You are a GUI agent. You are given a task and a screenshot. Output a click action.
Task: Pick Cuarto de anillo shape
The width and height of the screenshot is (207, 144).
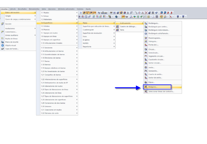click(163, 74)
